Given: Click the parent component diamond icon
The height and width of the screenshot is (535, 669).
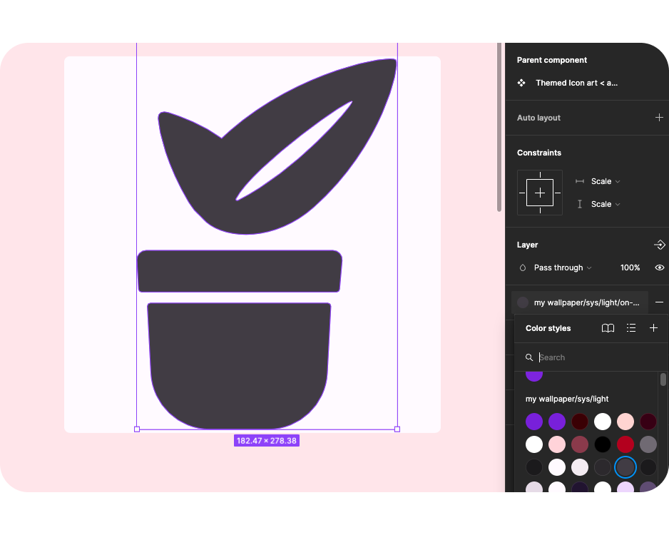Looking at the screenshot, I should click(521, 83).
